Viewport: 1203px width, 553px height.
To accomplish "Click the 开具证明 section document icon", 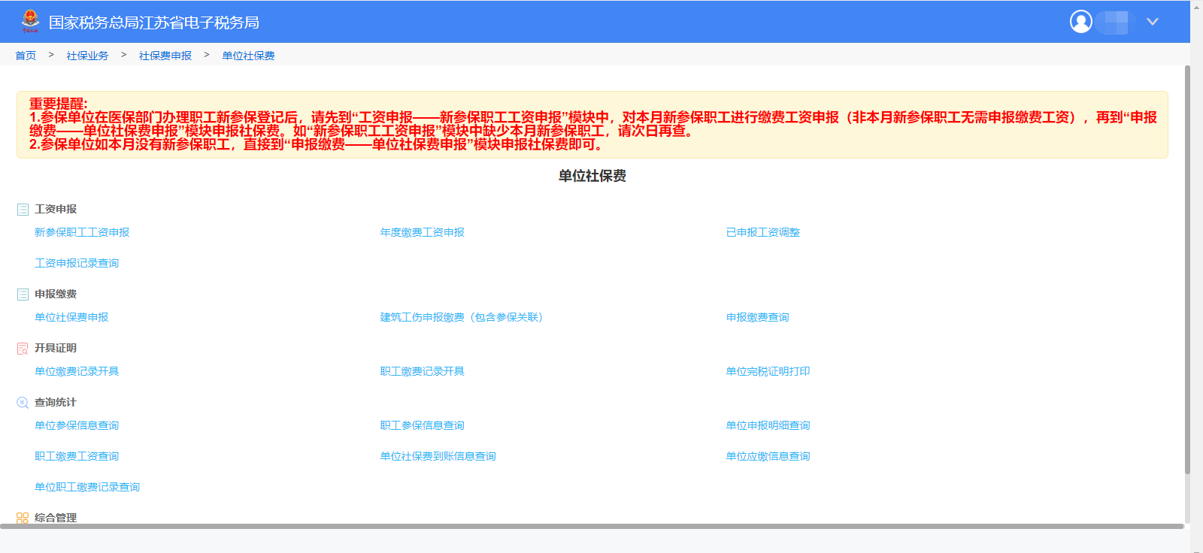I will pos(23,349).
